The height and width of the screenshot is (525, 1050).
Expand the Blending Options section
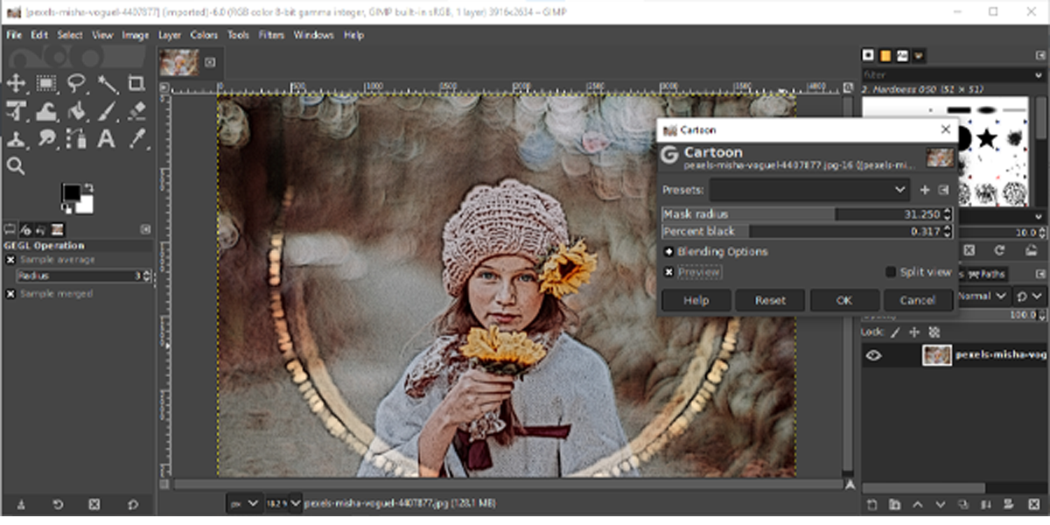668,252
